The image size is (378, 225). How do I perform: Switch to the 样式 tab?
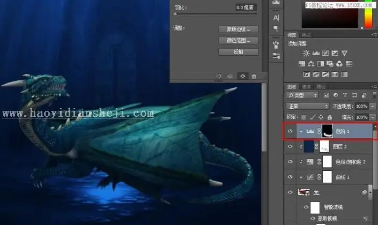point(306,35)
